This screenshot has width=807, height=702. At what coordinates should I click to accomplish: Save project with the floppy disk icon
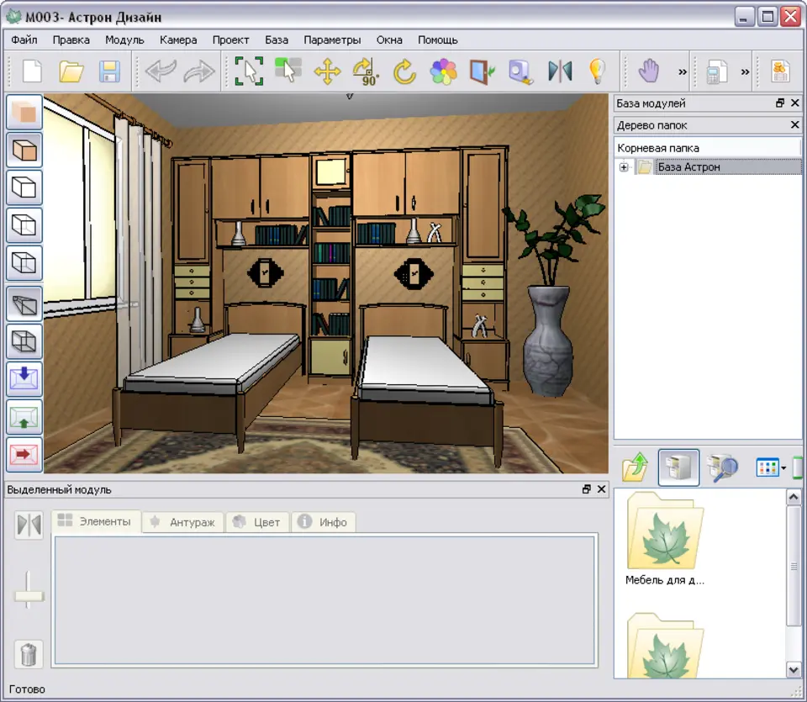pyautogui.click(x=109, y=71)
